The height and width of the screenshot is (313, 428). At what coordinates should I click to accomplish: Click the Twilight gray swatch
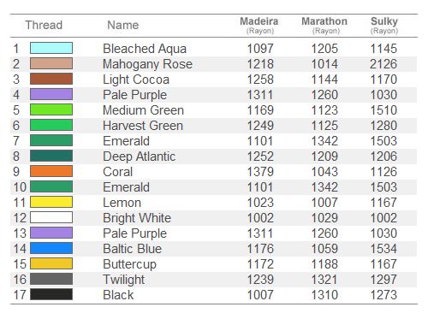51,279
